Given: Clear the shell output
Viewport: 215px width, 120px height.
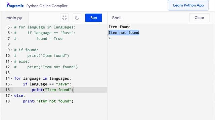Looking at the screenshot, I should pyautogui.click(x=199, y=18).
